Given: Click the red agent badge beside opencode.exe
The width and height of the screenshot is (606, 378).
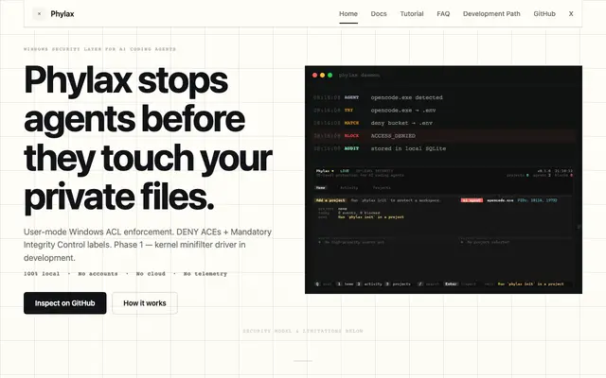Looking at the screenshot, I should tap(472, 200).
